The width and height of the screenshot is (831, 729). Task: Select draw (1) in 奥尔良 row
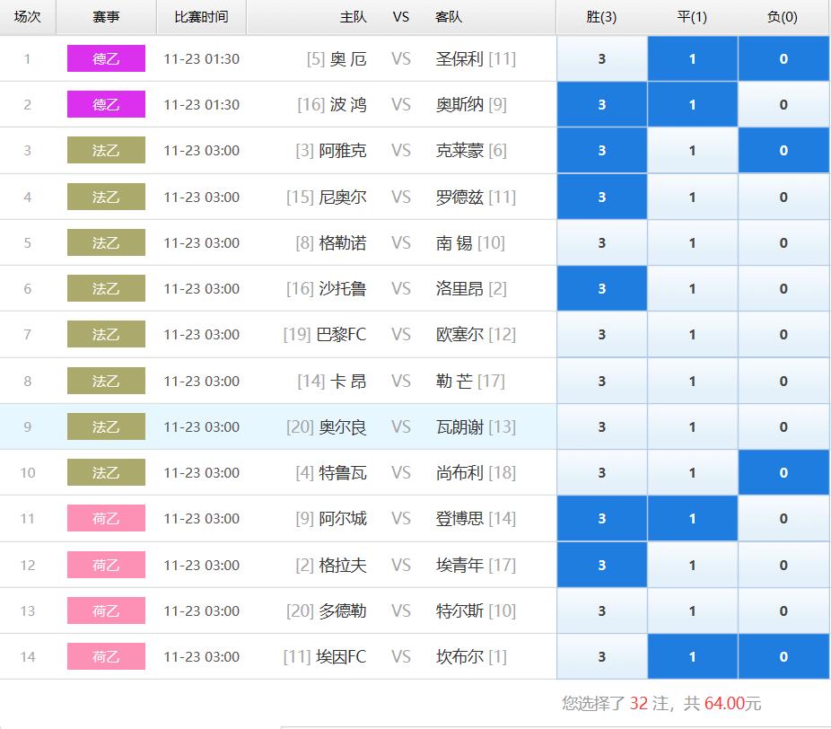(693, 426)
